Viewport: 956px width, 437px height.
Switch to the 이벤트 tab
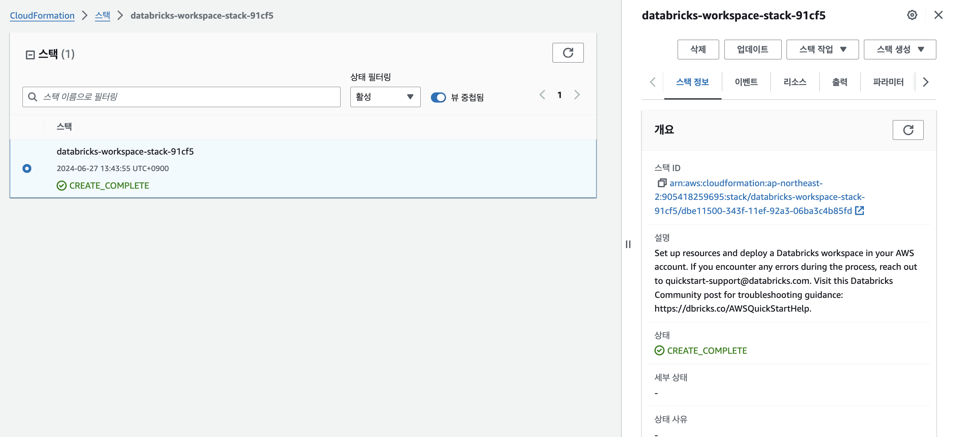745,82
